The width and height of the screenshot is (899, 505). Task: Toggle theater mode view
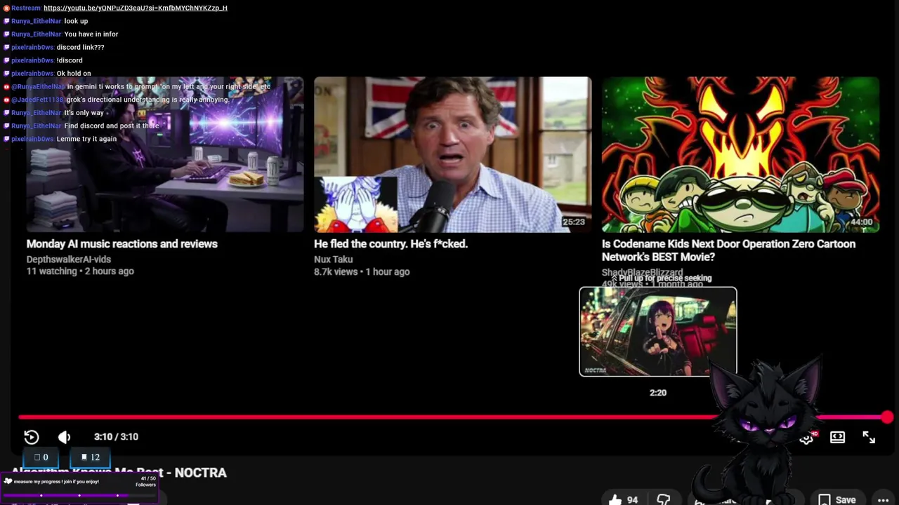(837, 437)
